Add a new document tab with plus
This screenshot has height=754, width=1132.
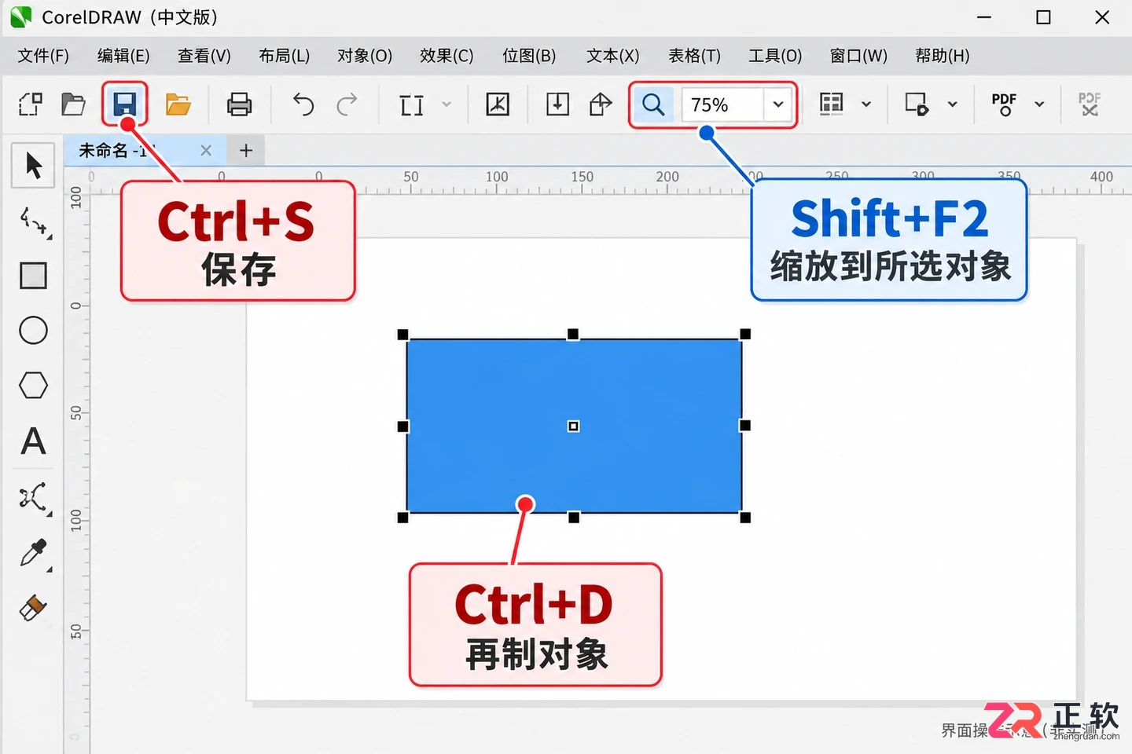pyautogui.click(x=246, y=150)
